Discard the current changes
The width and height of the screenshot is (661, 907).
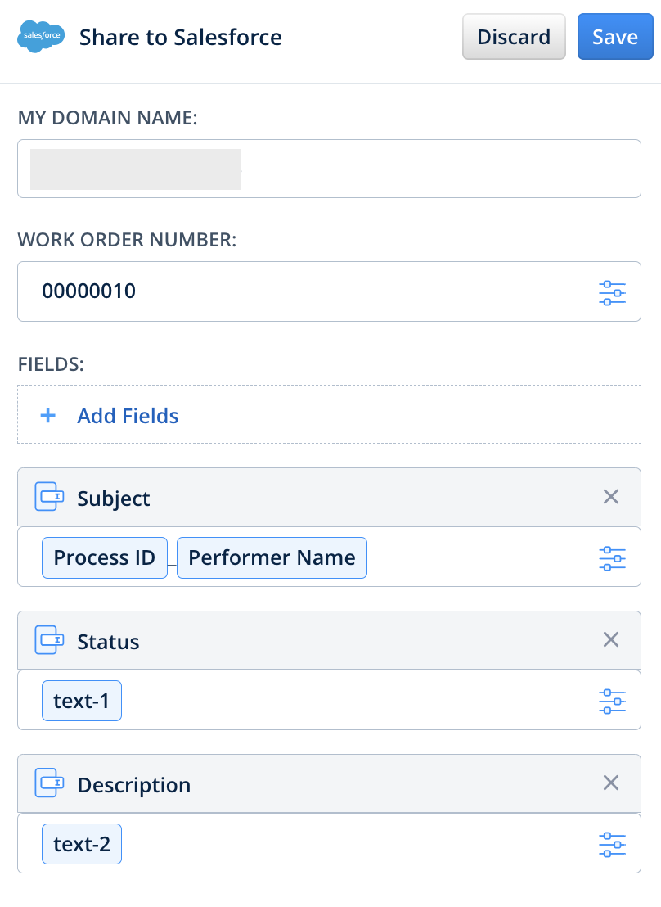(x=514, y=36)
